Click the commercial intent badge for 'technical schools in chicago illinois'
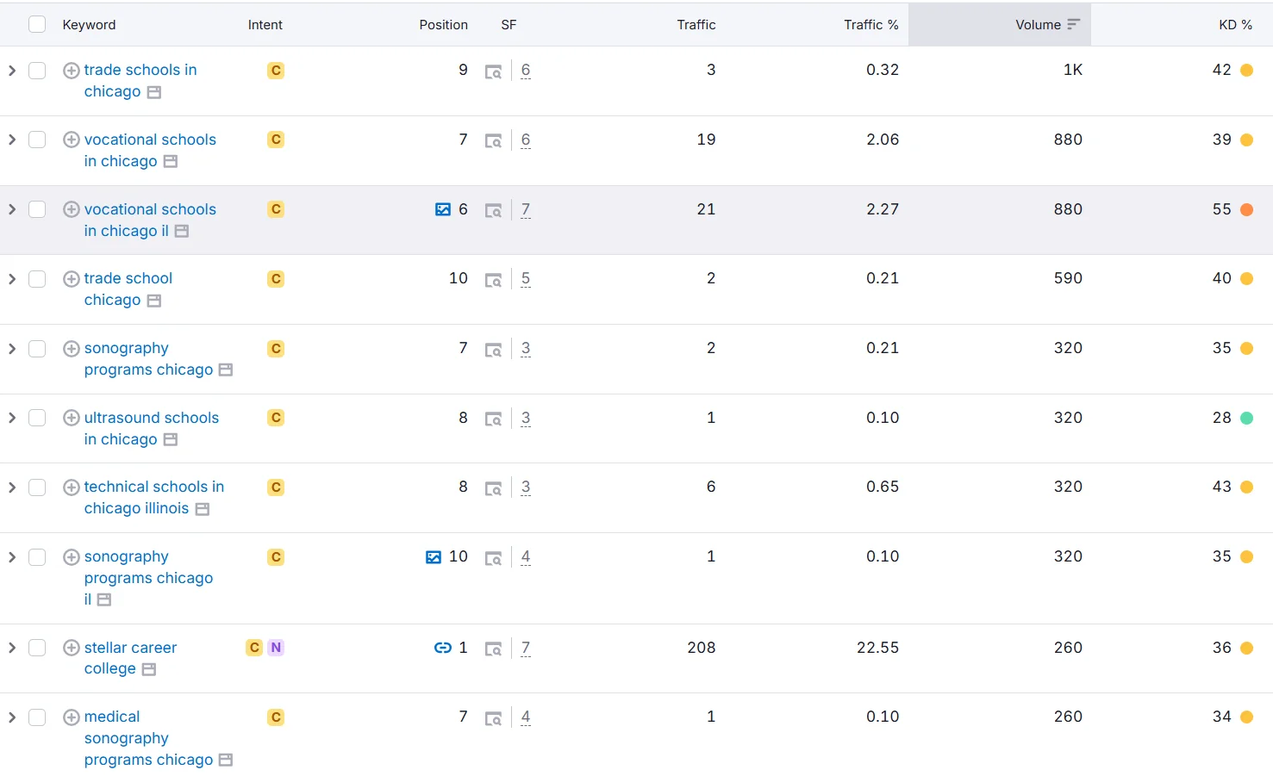Image resolution: width=1273 pixels, height=776 pixels. (276, 487)
